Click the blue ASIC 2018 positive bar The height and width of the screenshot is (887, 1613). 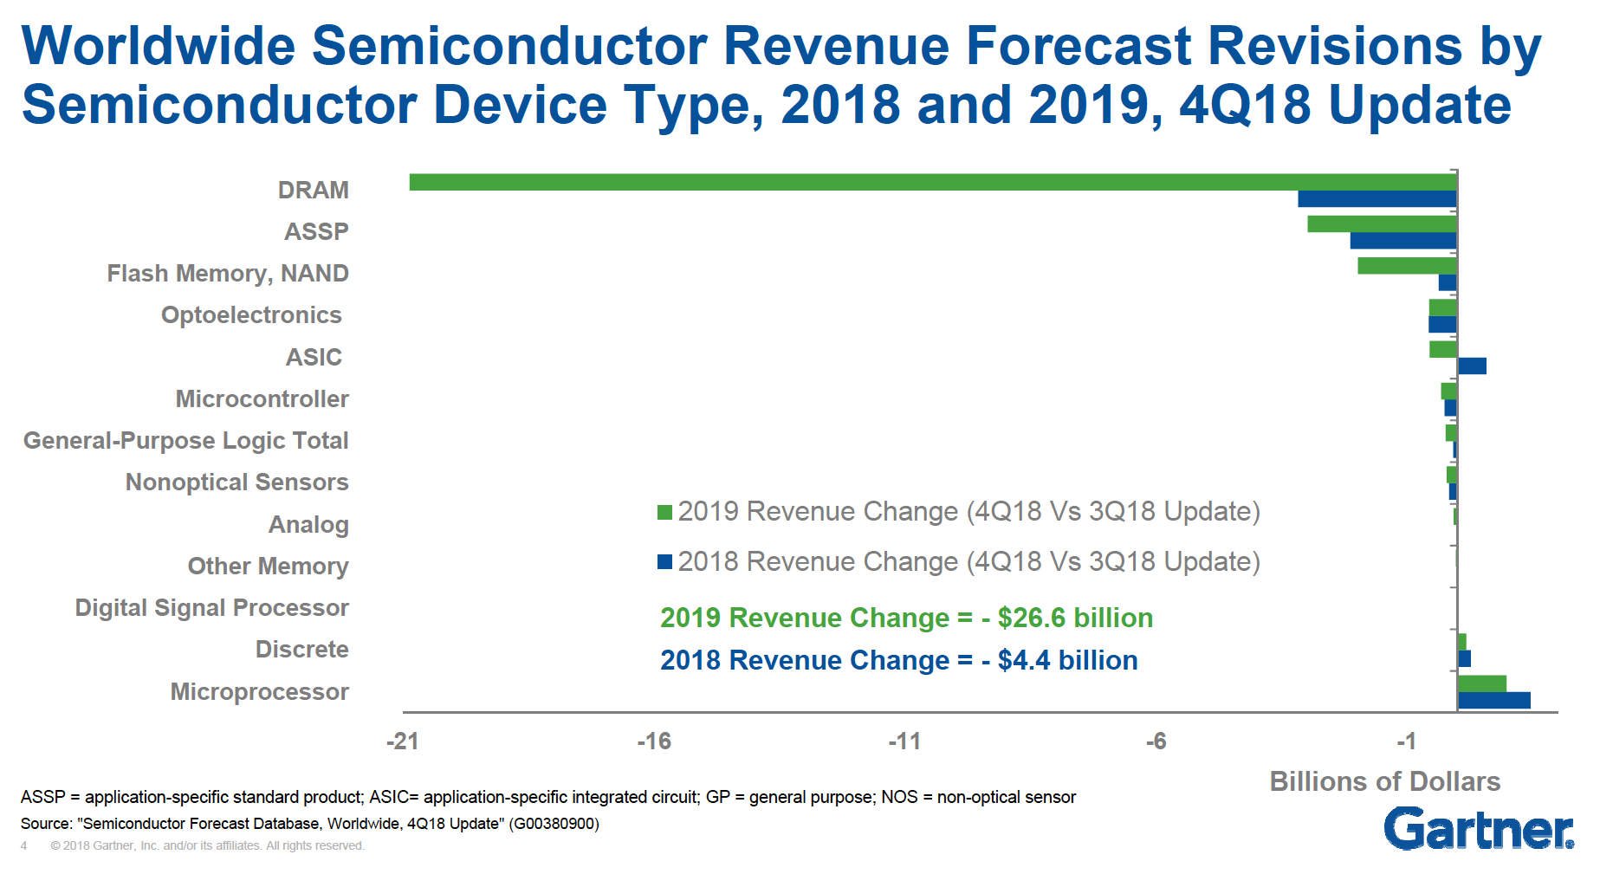click(x=1472, y=366)
